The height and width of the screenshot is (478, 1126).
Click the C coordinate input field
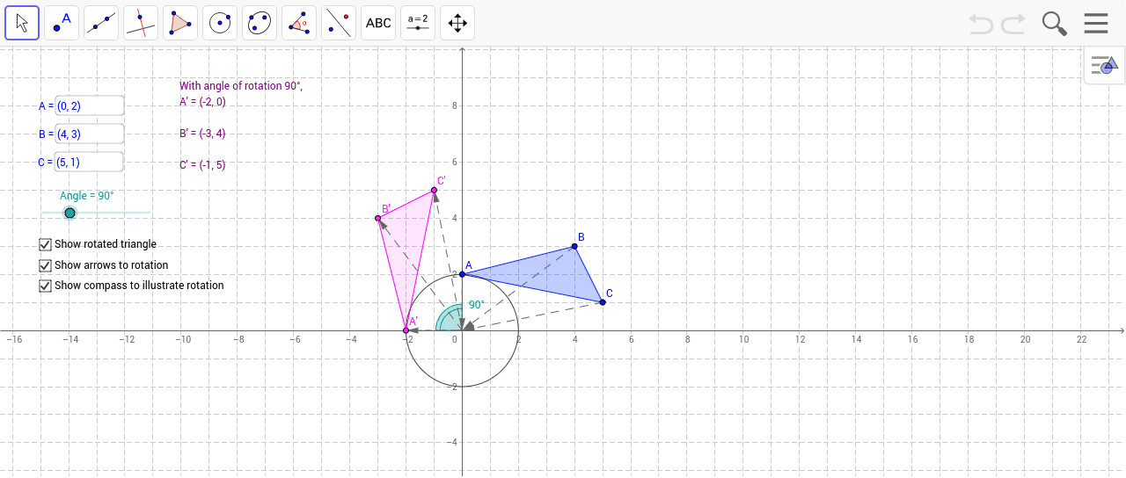pos(89,162)
